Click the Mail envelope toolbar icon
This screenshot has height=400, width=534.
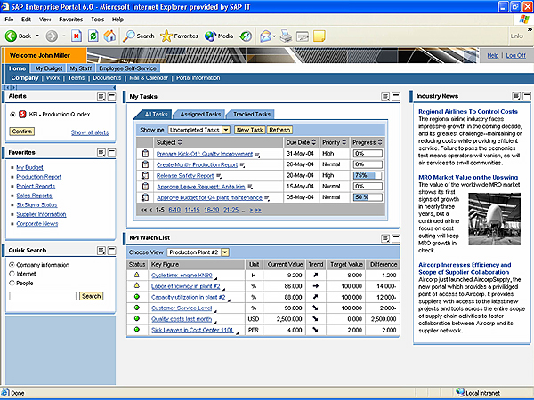click(265, 36)
